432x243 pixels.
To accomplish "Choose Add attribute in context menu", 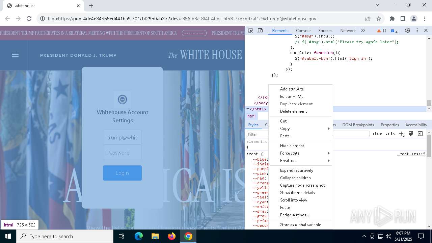I will point(301,89).
